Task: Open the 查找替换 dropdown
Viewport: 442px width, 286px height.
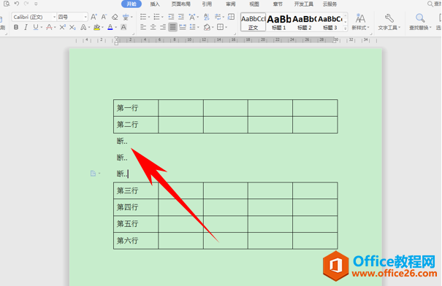Action: (x=420, y=28)
